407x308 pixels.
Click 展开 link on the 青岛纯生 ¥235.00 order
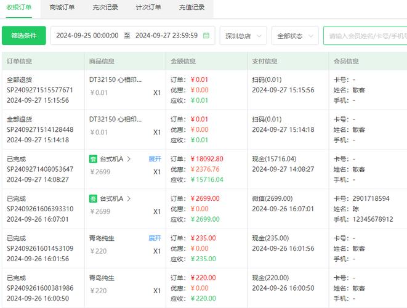pyautogui.click(x=155, y=238)
